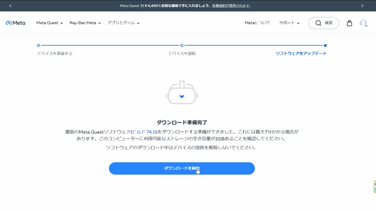The height and width of the screenshot is (211, 376).
Task: Click the ソフトウェアのダウンロード中 warning text
Action: point(181,148)
